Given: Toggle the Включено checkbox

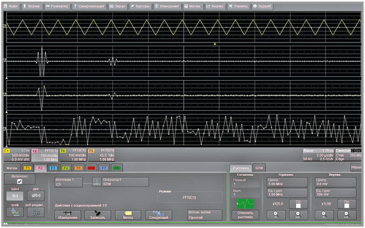Looking at the screenshot, I should point(19,182).
